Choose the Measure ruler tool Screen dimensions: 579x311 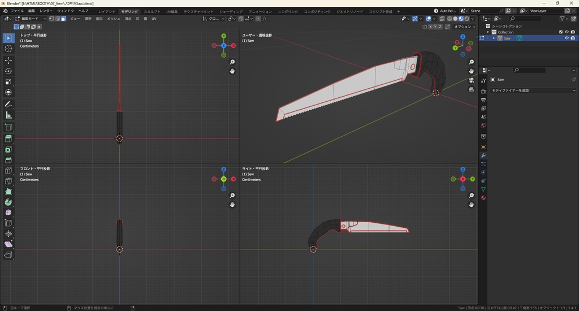tap(8, 115)
